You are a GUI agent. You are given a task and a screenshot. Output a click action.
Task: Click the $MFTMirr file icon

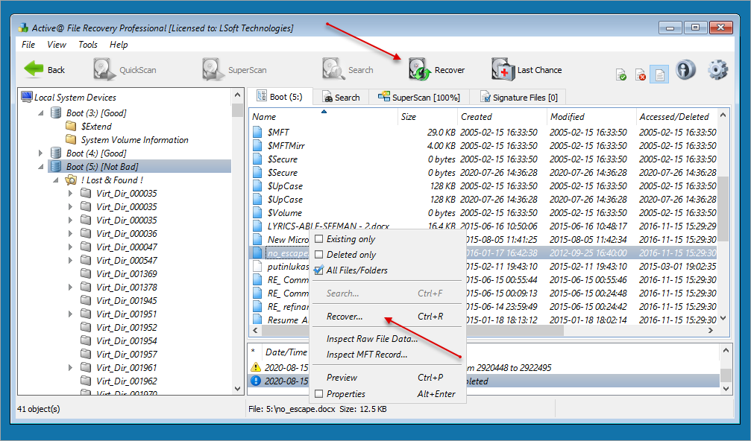click(258, 145)
